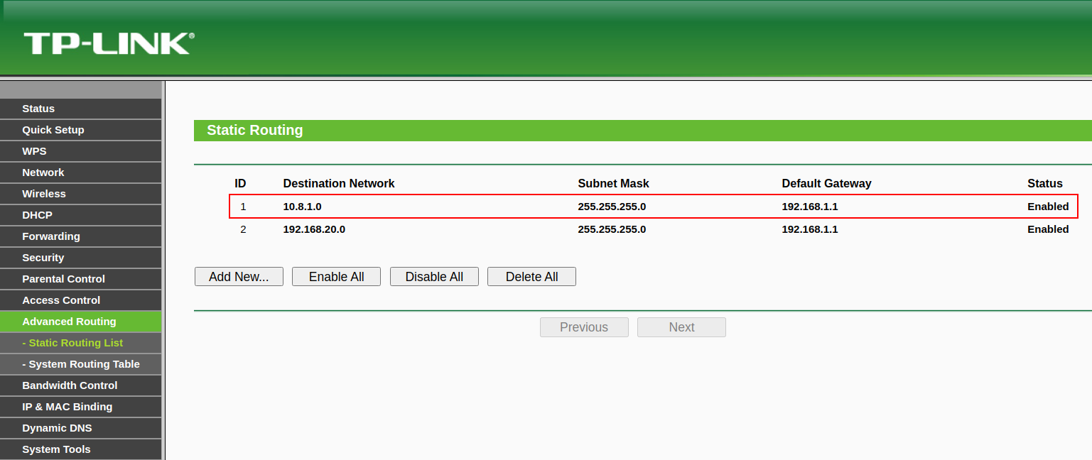The width and height of the screenshot is (1092, 460).
Task: Select the Advanced Routing menu
Action: click(x=81, y=322)
